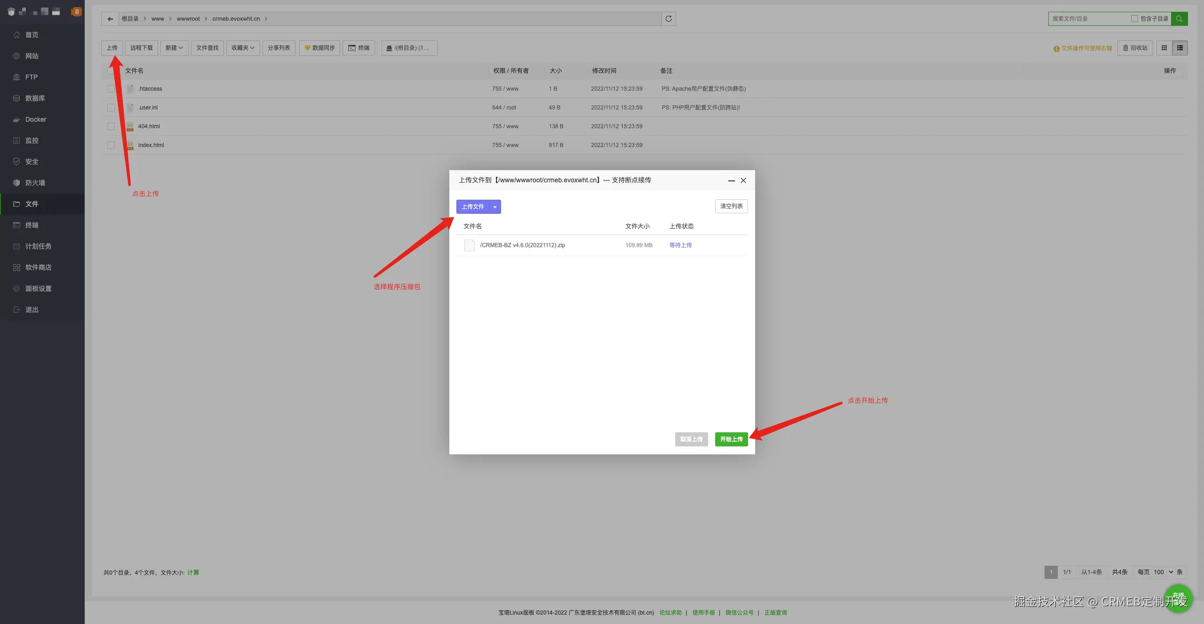Go to 数据库 in the sidebar

pyautogui.click(x=35, y=98)
